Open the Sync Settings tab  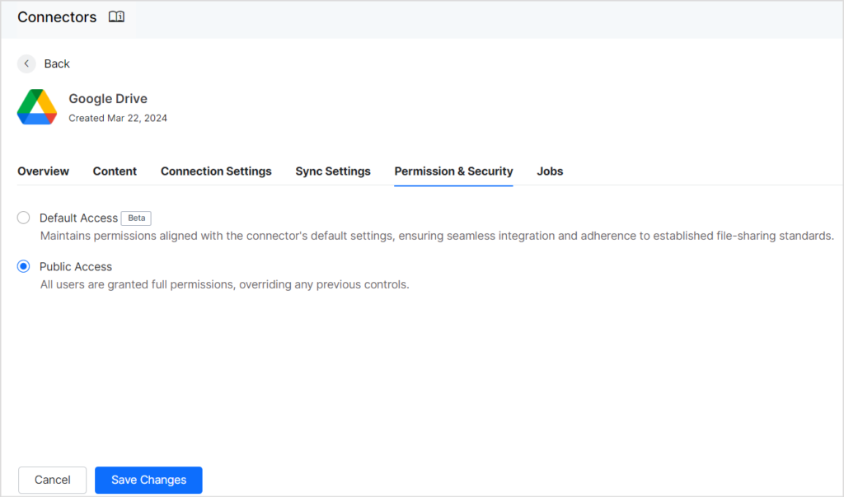[333, 171]
